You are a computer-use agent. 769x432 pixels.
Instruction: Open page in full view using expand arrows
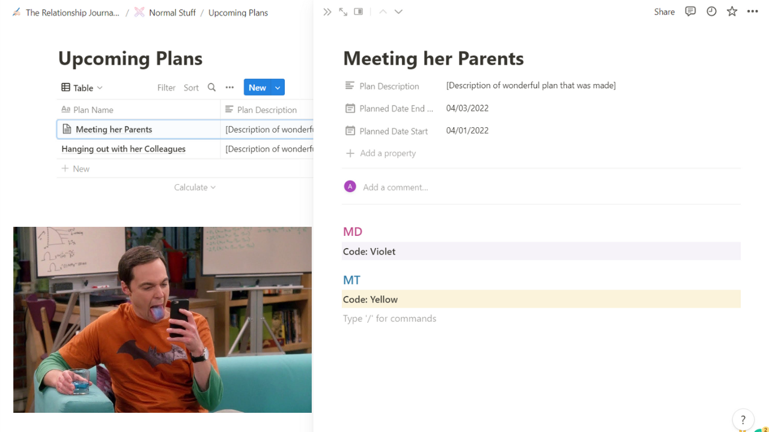343,12
